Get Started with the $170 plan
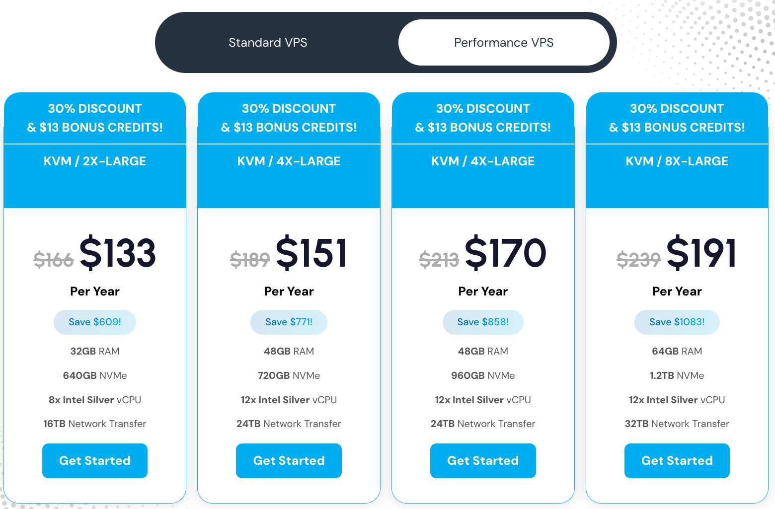 [483, 461]
